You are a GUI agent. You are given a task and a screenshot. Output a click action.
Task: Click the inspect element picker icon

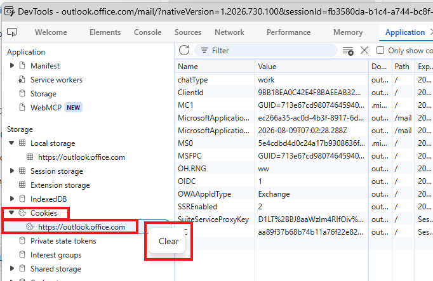(12, 32)
